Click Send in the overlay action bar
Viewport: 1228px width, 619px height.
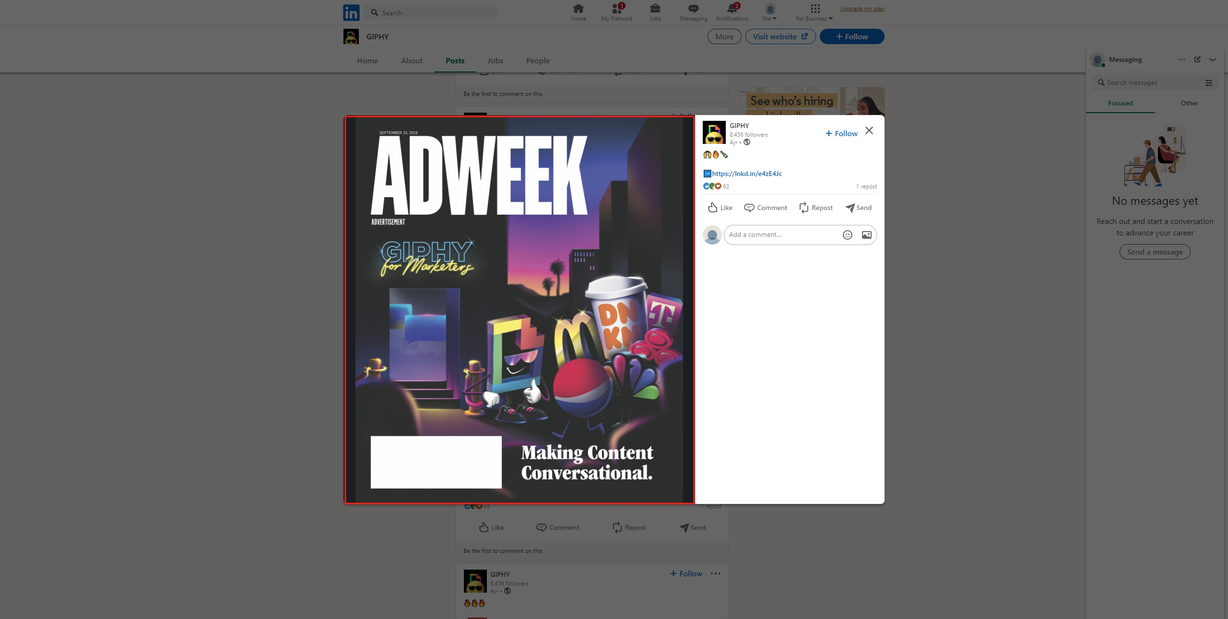pos(859,208)
